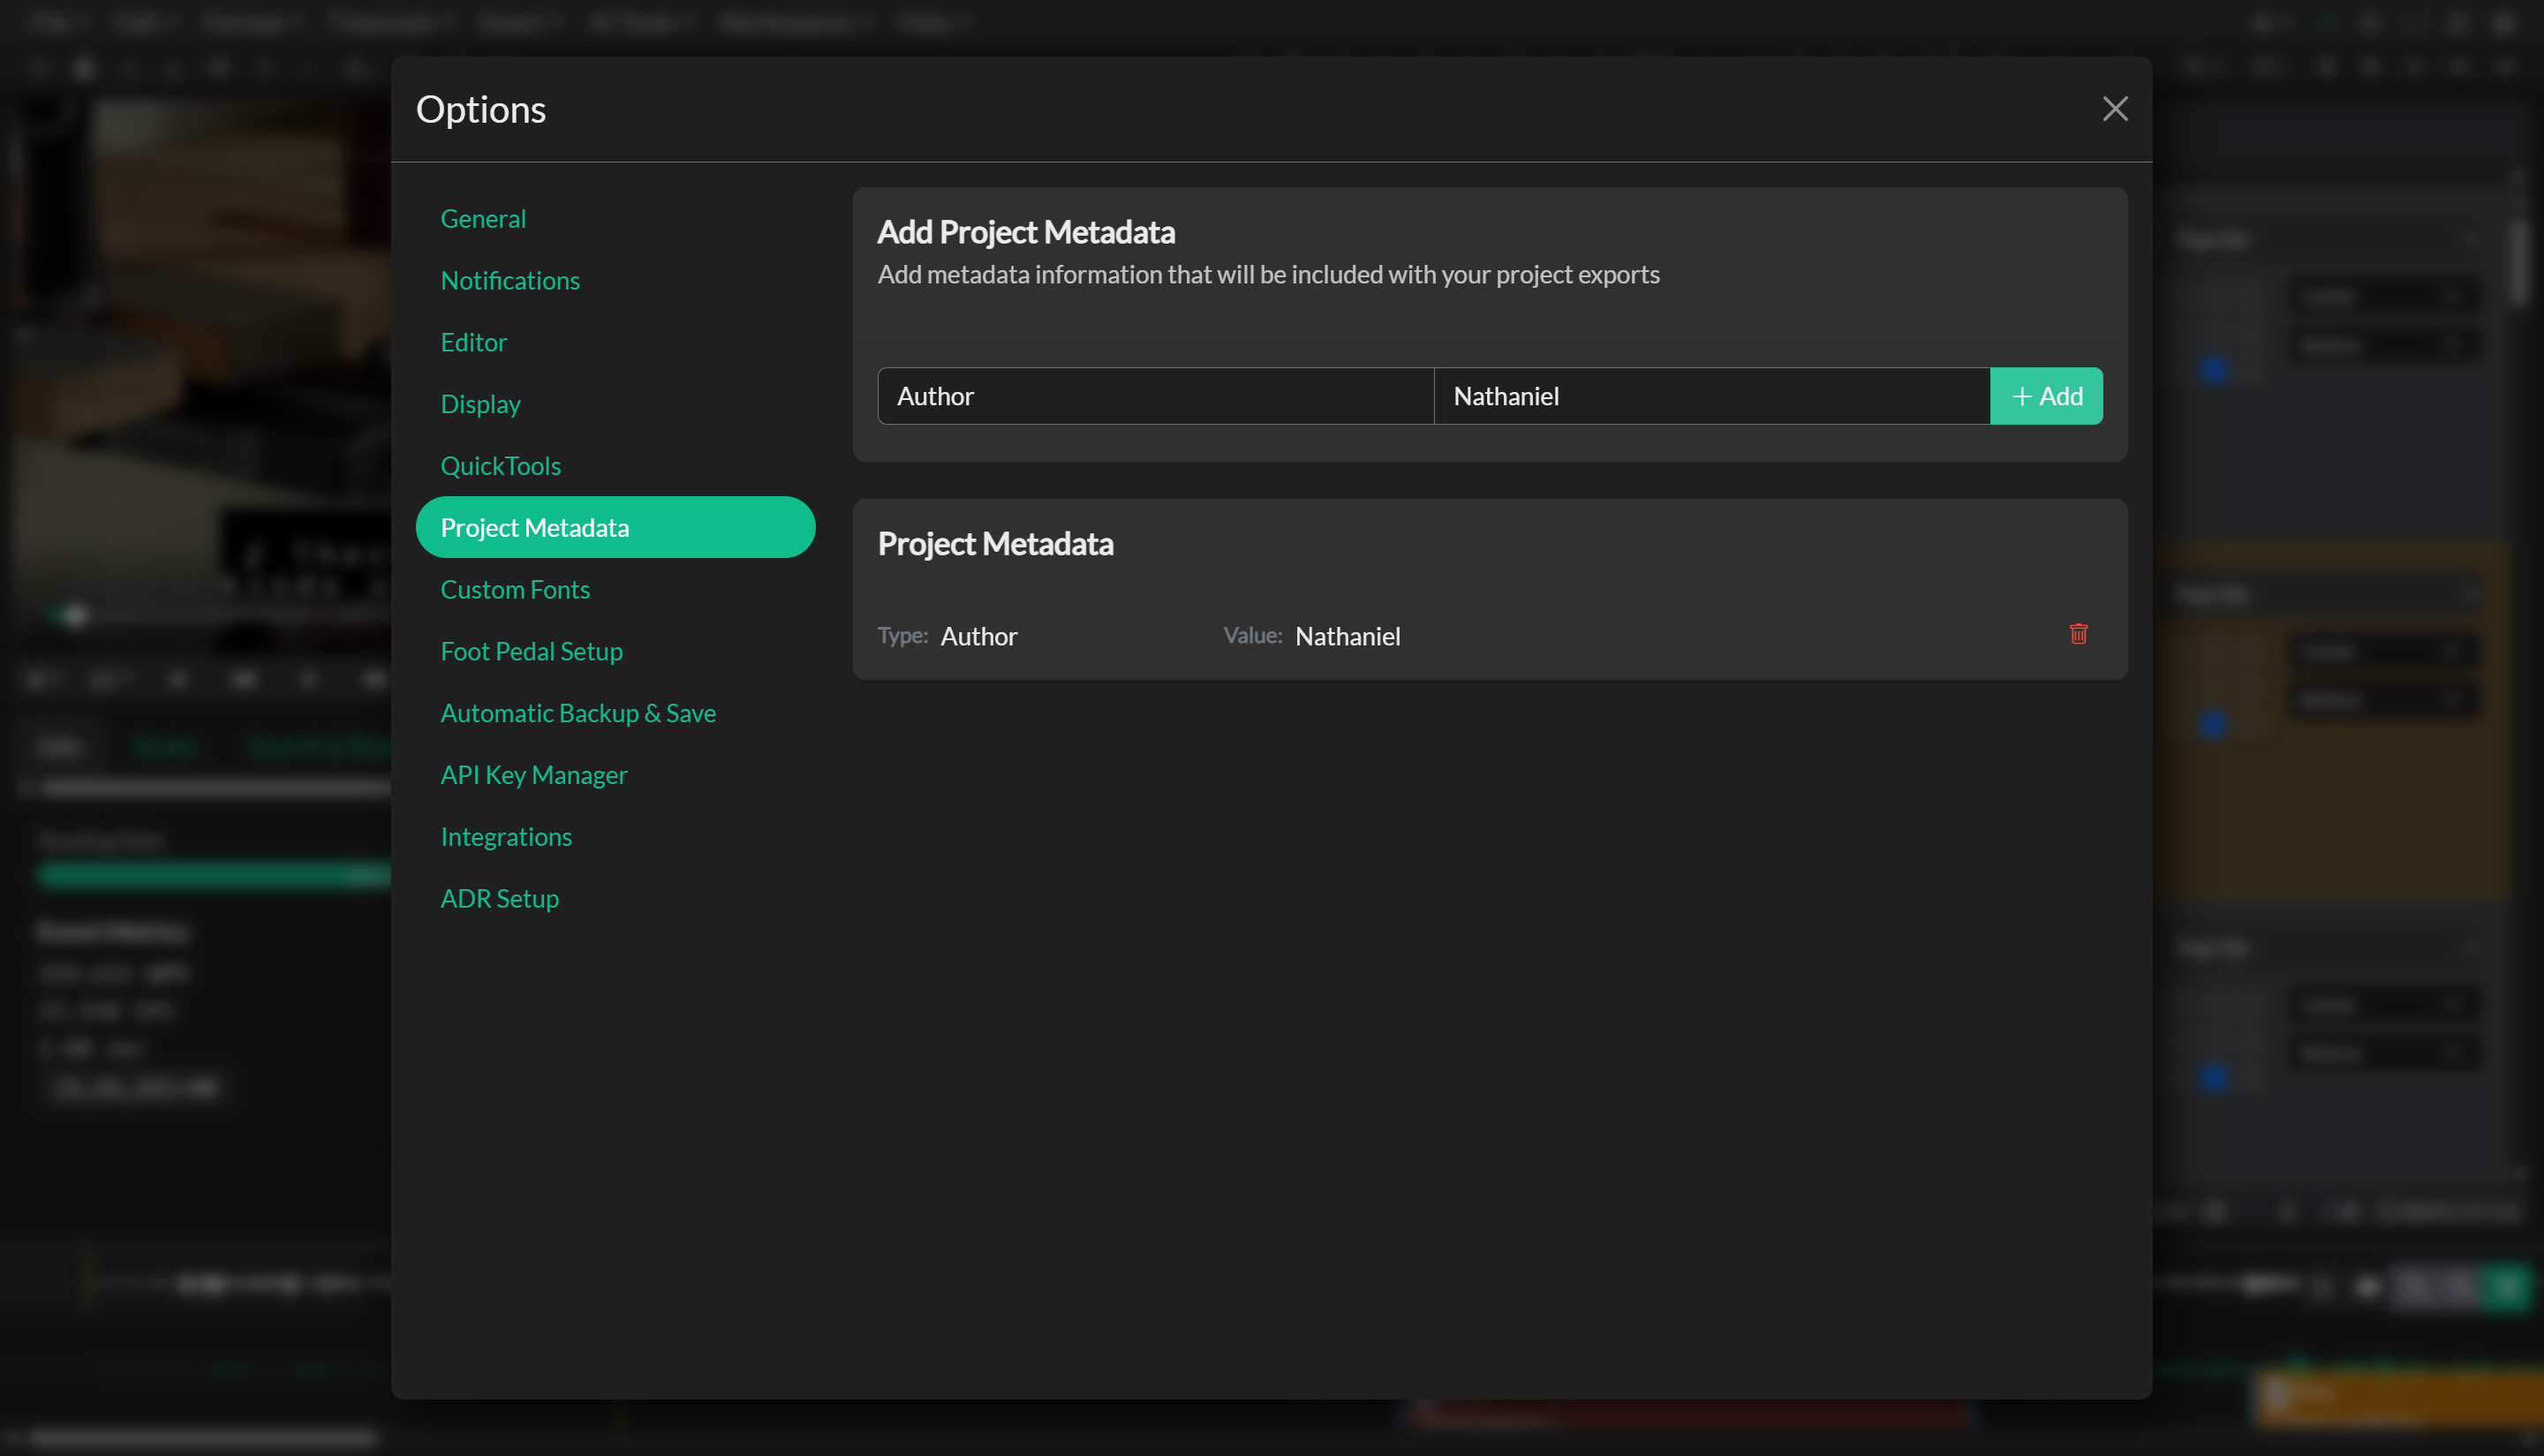Switch to the Editor options page
2544x1456 pixels.
474,342
